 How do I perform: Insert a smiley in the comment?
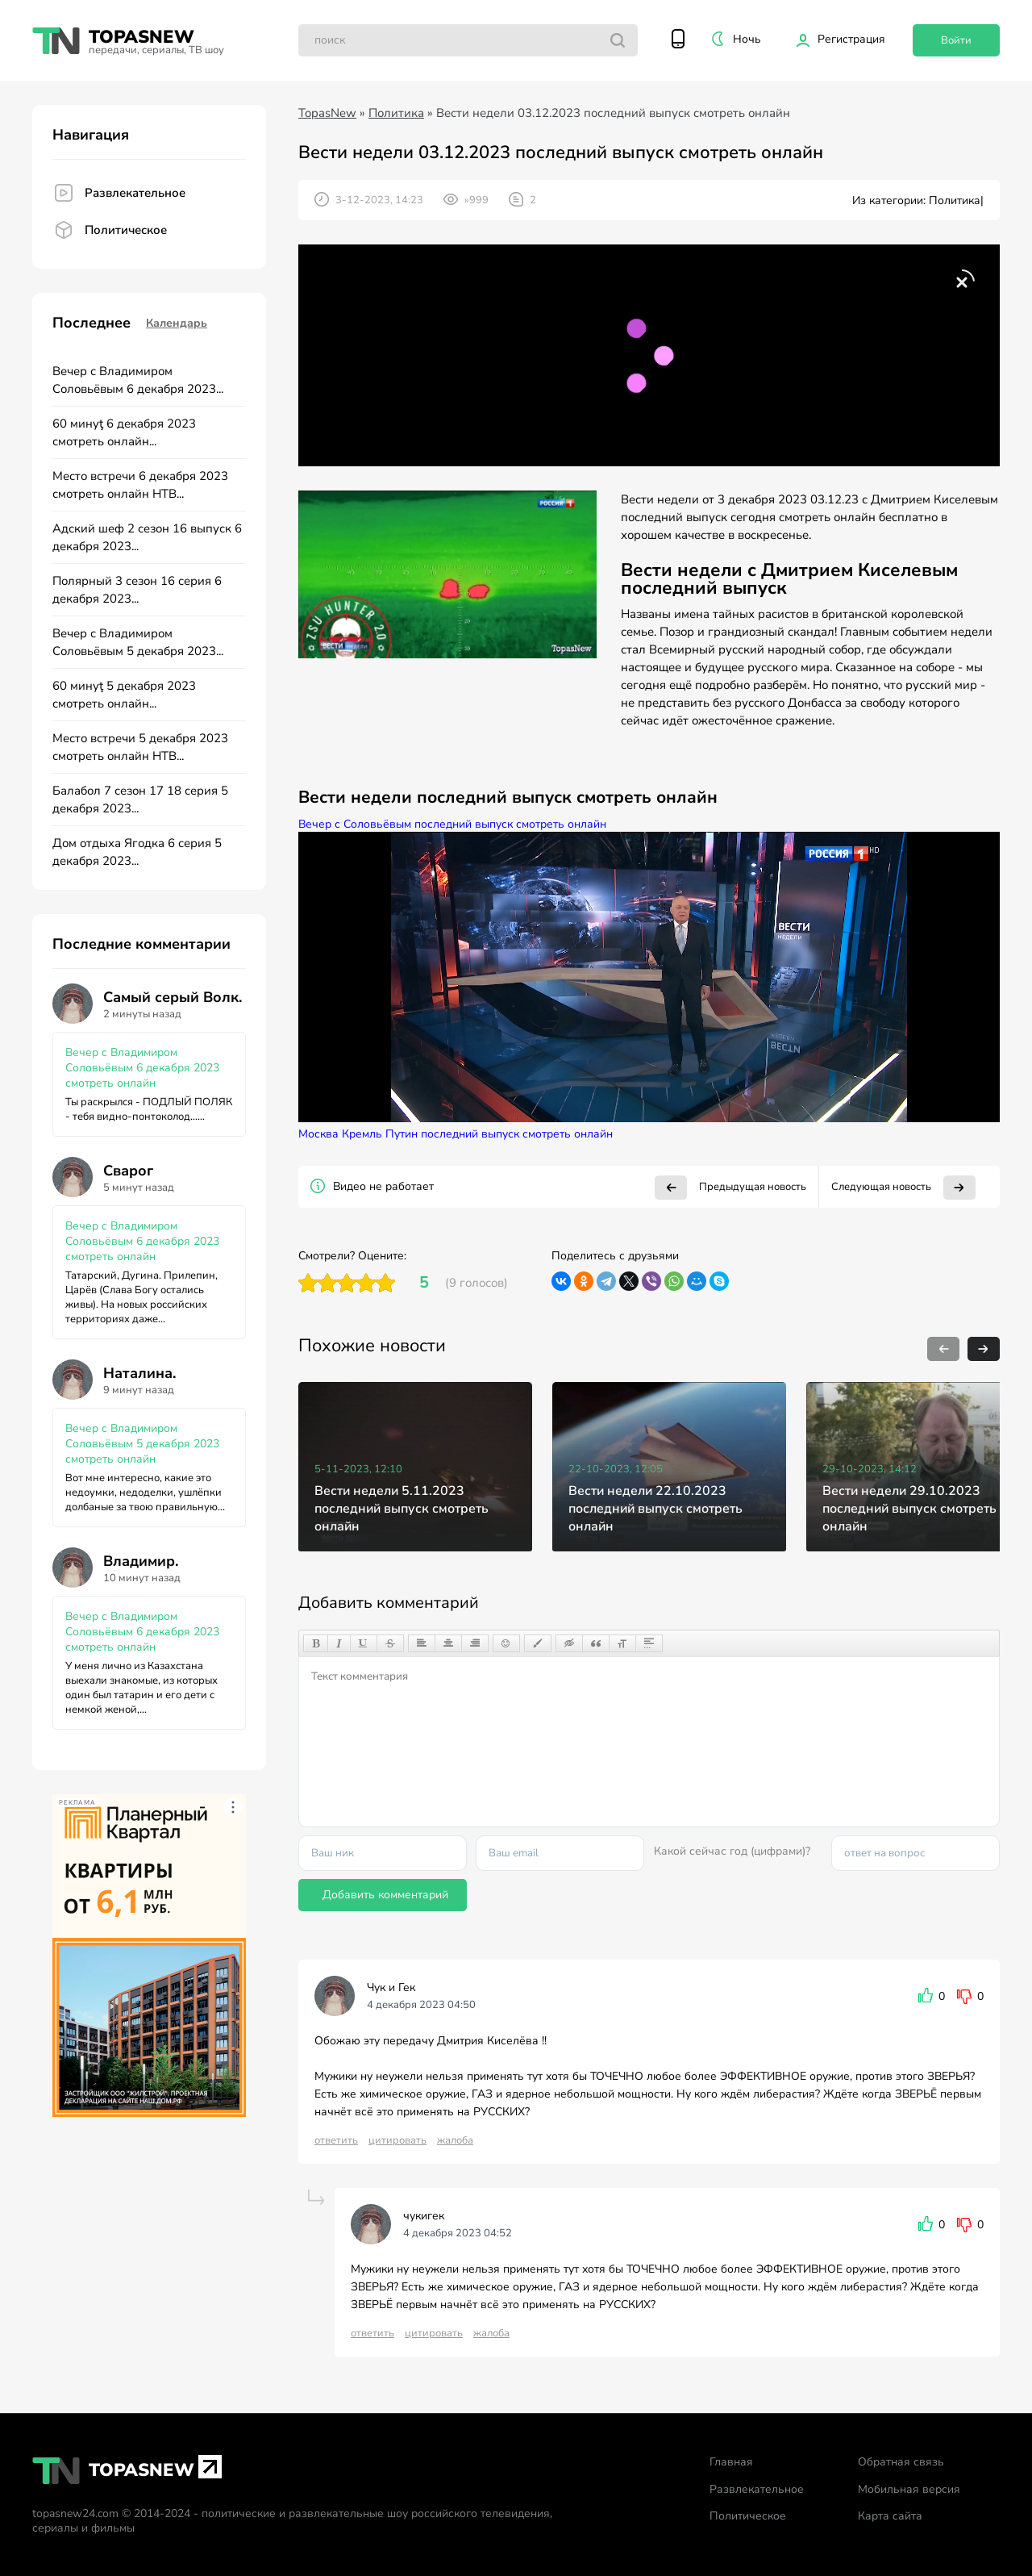[506, 1643]
